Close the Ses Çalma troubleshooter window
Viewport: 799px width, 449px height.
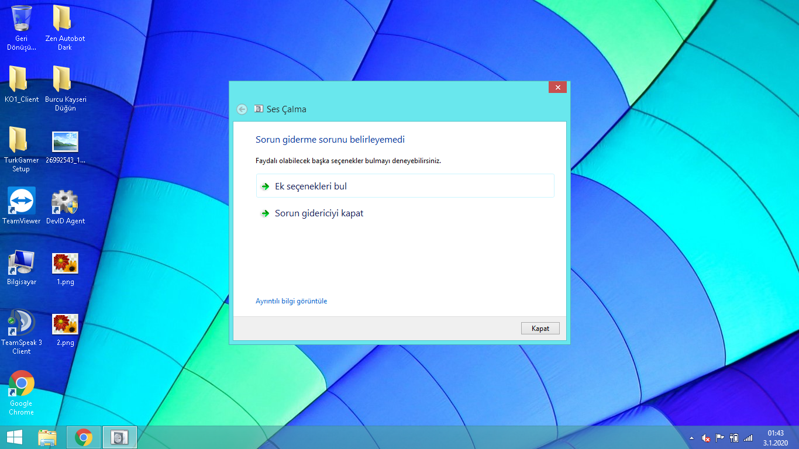point(557,87)
